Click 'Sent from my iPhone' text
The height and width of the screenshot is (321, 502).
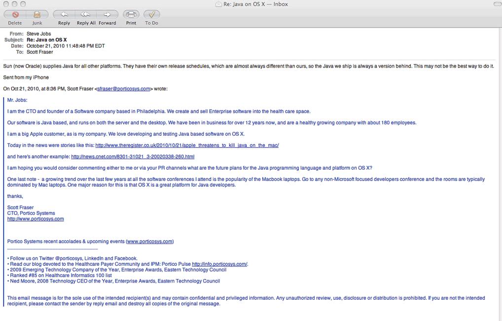coord(26,77)
